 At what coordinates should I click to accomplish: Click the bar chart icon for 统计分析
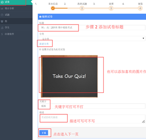click(x=2, y=8)
